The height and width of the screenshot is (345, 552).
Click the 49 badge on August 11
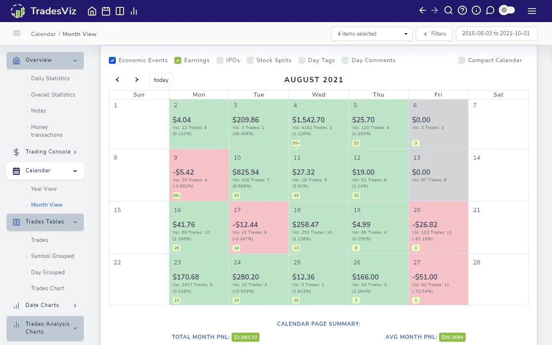pos(296,196)
